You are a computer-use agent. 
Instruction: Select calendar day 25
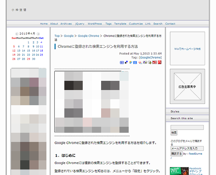(x=41, y=55)
